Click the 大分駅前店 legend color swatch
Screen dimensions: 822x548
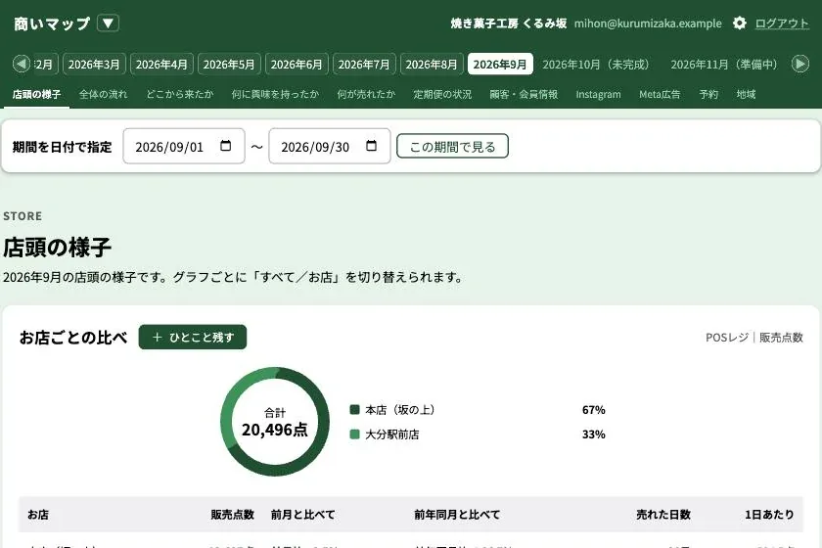pyautogui.click(x=354, y=434)
